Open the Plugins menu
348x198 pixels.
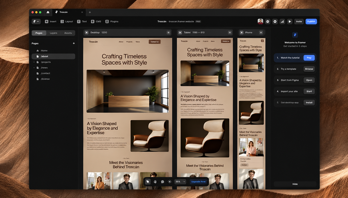(112, 22)
